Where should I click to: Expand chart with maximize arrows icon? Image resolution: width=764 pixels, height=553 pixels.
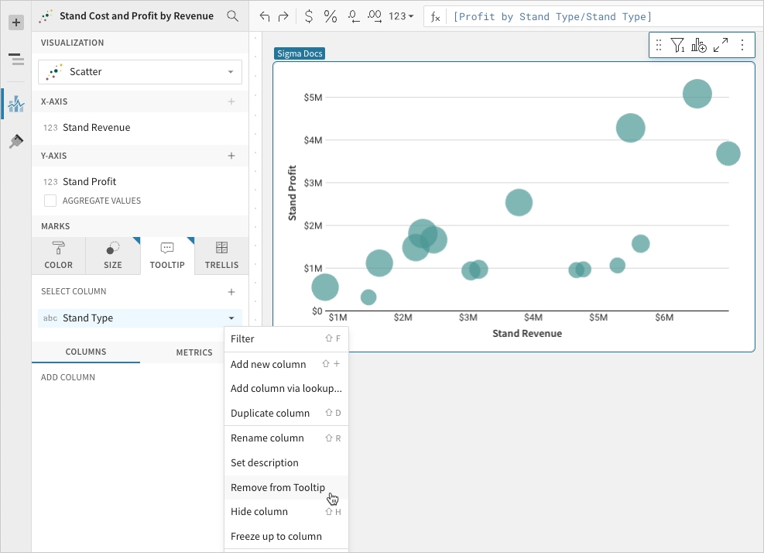tap(721, 46)
